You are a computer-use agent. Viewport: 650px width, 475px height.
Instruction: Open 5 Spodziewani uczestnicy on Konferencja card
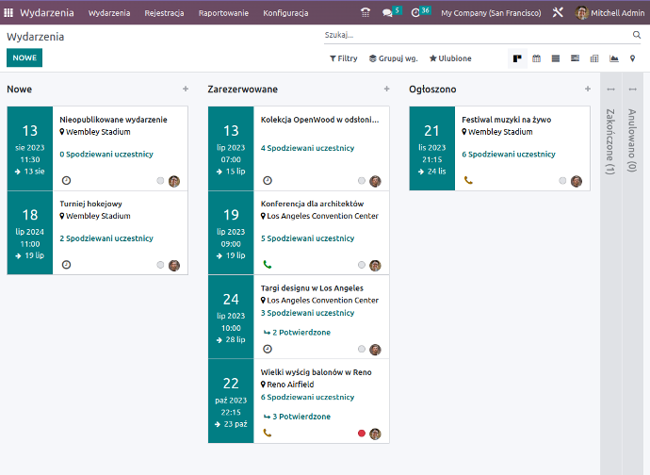pos(307,238)
